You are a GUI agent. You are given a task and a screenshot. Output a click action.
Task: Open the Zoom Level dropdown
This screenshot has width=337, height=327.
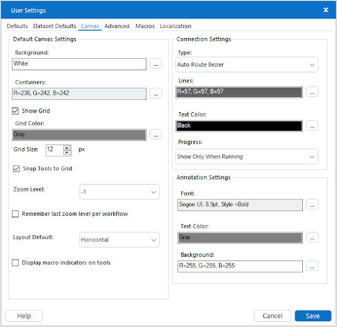[x=120, y=192]
